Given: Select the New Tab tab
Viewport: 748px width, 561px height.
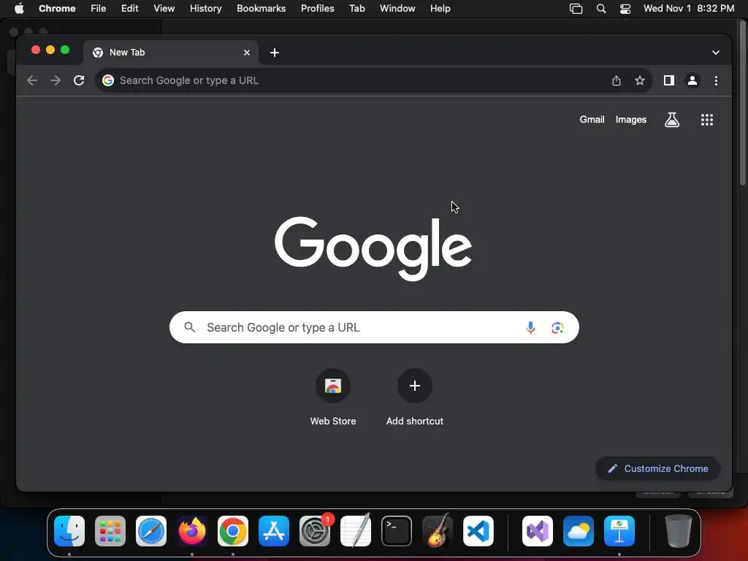Looking at the screenshot, I should tap(171, 53).
